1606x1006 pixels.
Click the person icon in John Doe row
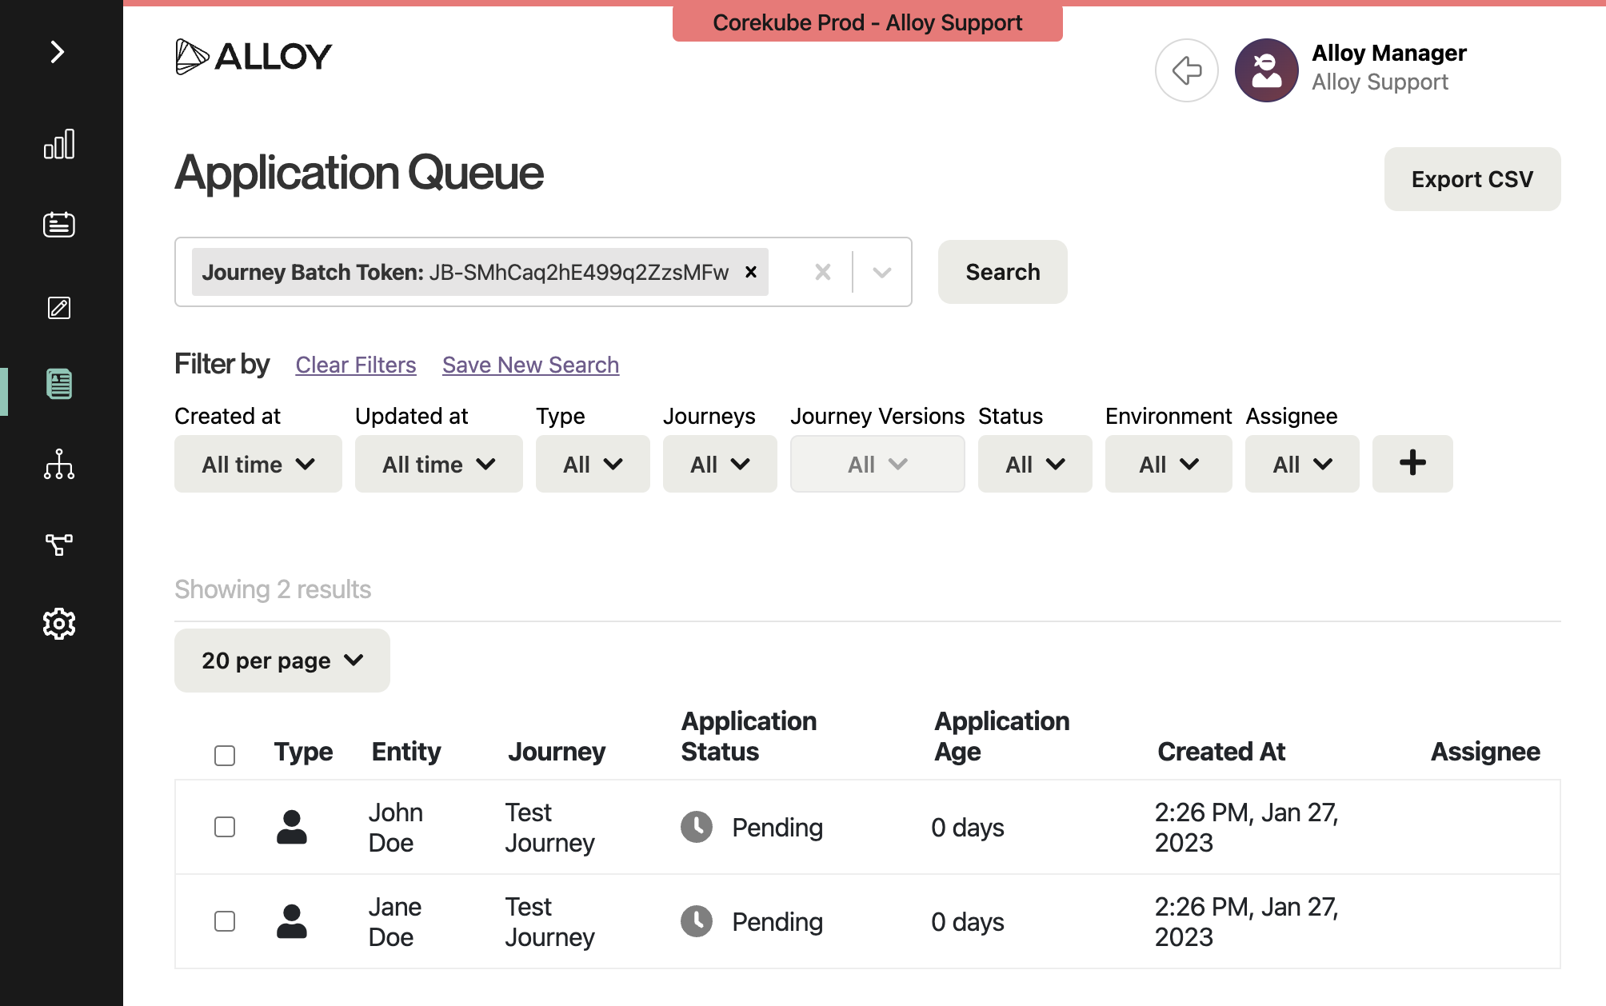(292, 827)
